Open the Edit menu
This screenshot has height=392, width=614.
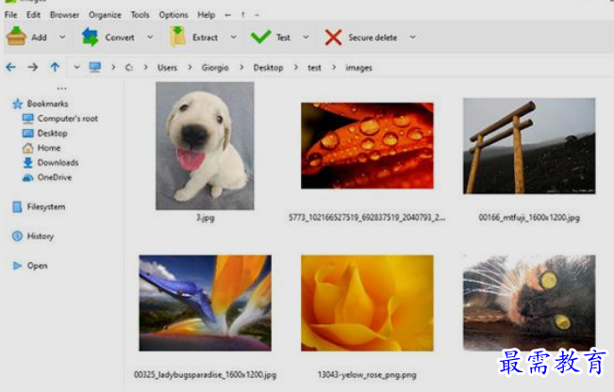click(x=33, y=15)
